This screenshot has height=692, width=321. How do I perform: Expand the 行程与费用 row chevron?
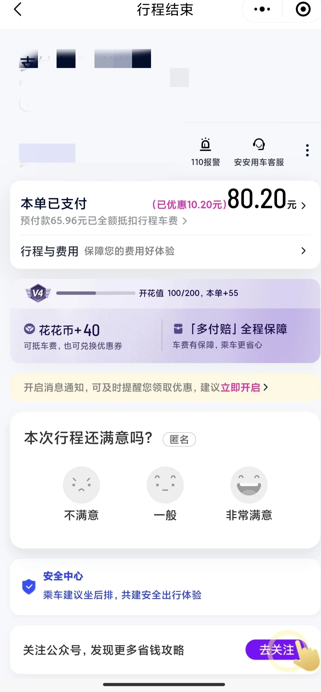[165, 251]
